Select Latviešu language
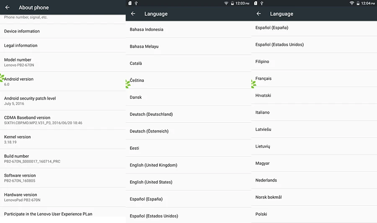377x223 pixels. tap(314, 129)
